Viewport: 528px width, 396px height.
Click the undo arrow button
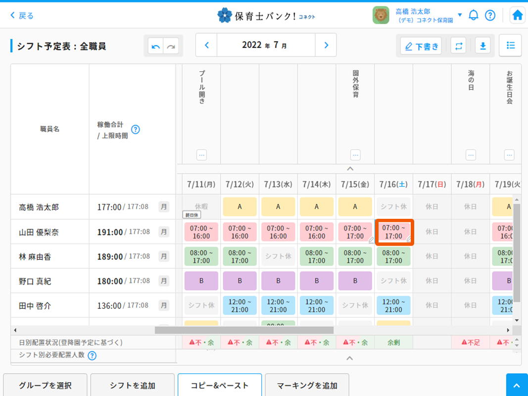pos(156,46)
